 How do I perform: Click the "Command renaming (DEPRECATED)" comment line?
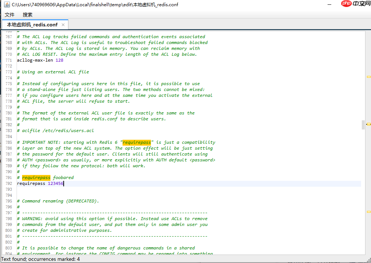pyautogui.click(x=60, y=201)
